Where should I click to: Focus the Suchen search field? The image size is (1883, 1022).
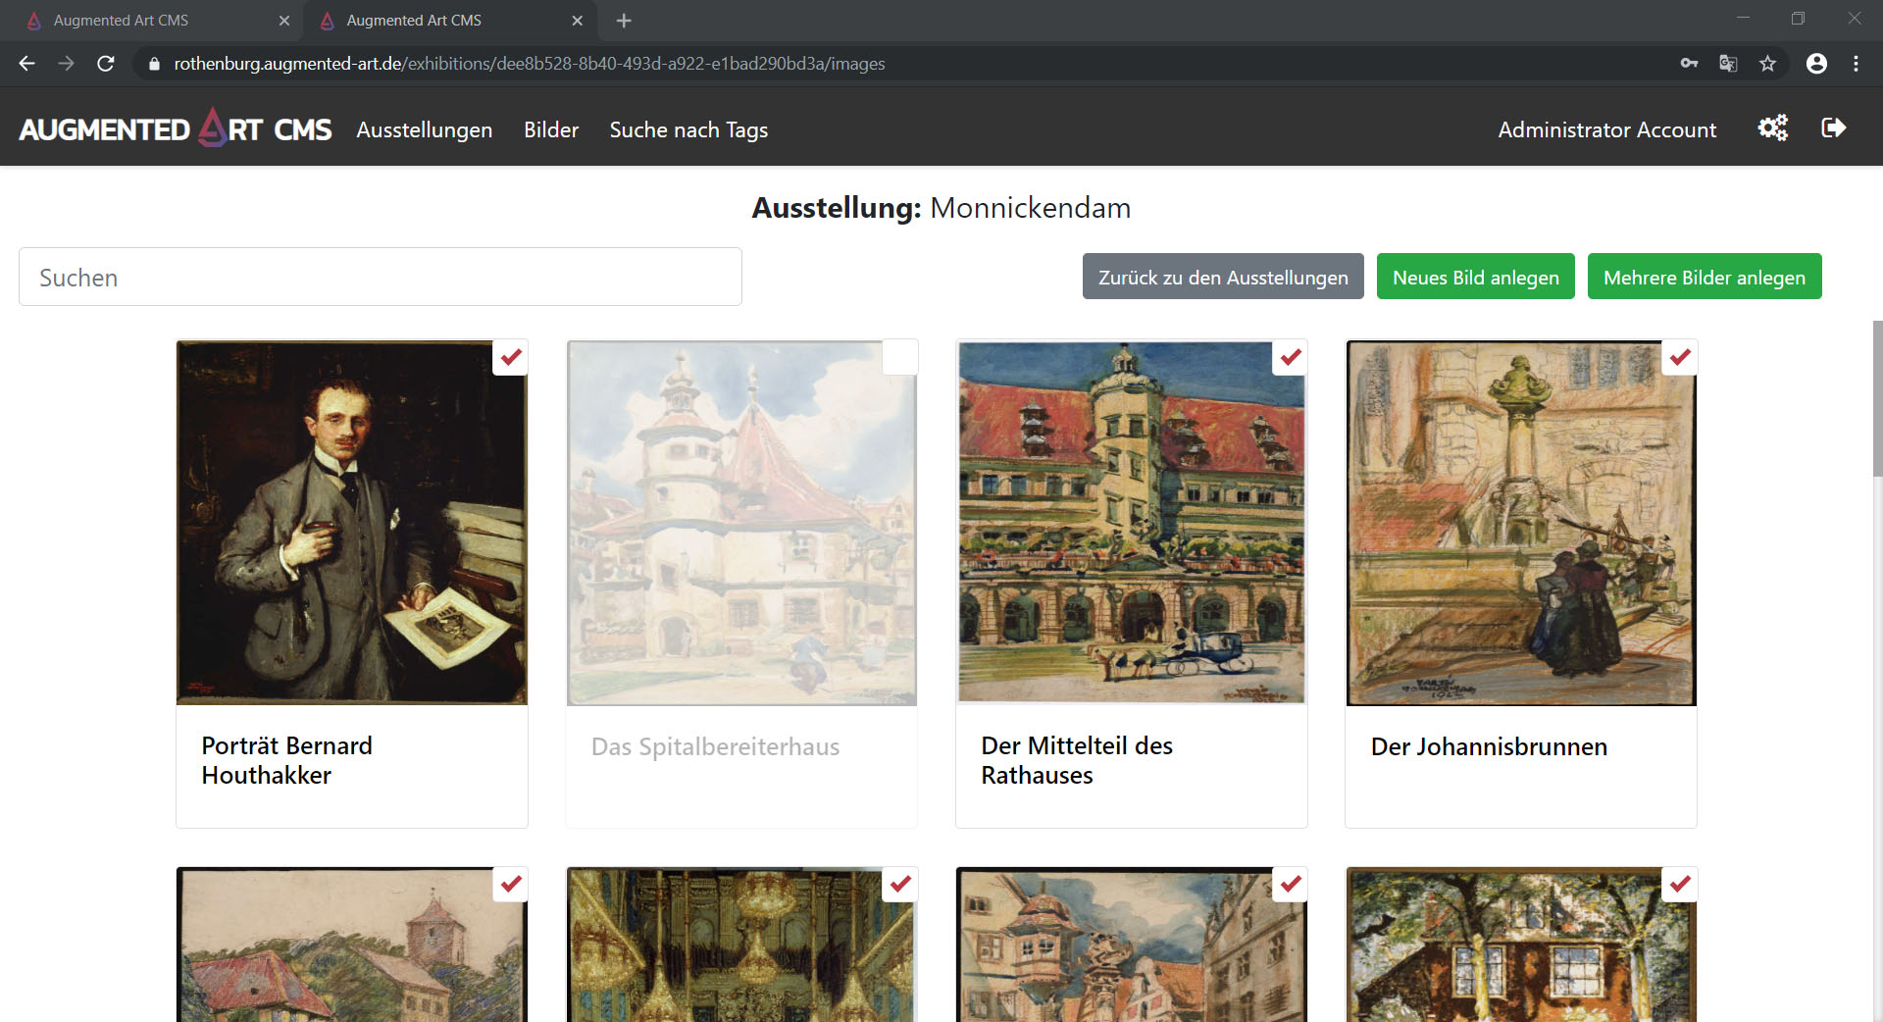pyautogui.click(x=381, y=278)
